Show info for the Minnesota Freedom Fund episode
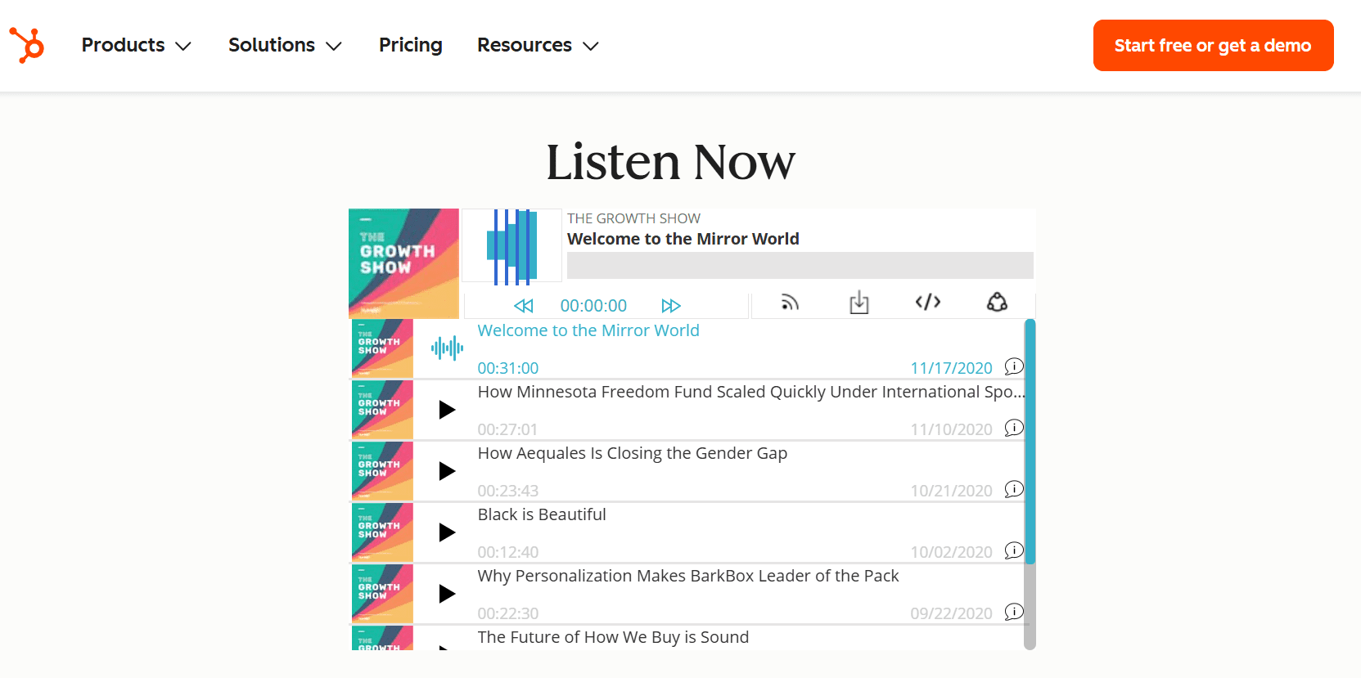The image size is (1361, 678). [1014, 428]
